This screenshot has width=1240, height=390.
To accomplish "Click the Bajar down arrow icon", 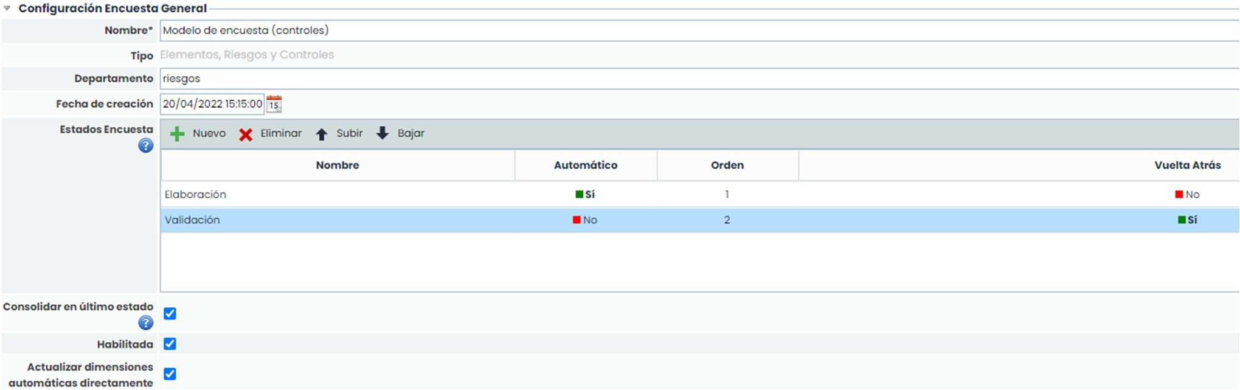I will (x=383, y=133).
